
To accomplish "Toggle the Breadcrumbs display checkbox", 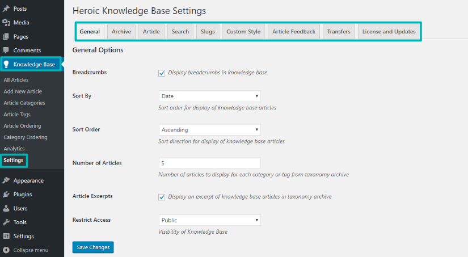I will tap(162, 73).
